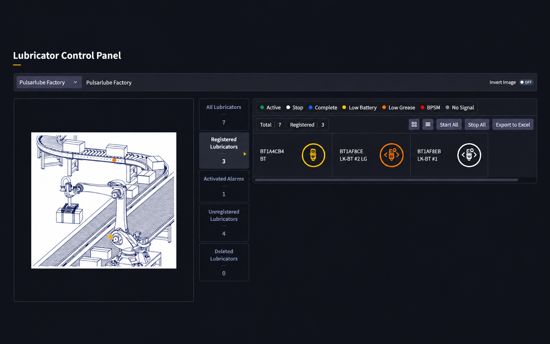Click the Low Grease status legend
The height and width of the screenshot is (344, 550).
(398, 108)
